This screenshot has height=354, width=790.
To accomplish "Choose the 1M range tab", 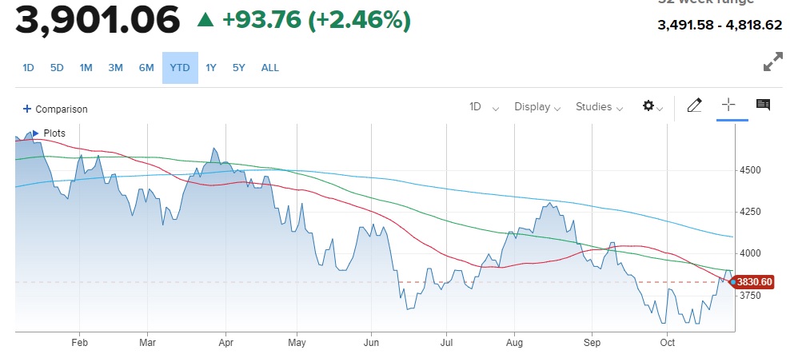I will [x=86, y=68].
